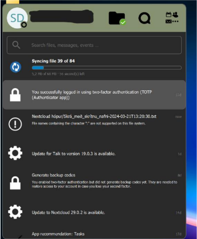Focus the Search files, messages, events field
The image size is (197, 239).
[x=94, y=45]
